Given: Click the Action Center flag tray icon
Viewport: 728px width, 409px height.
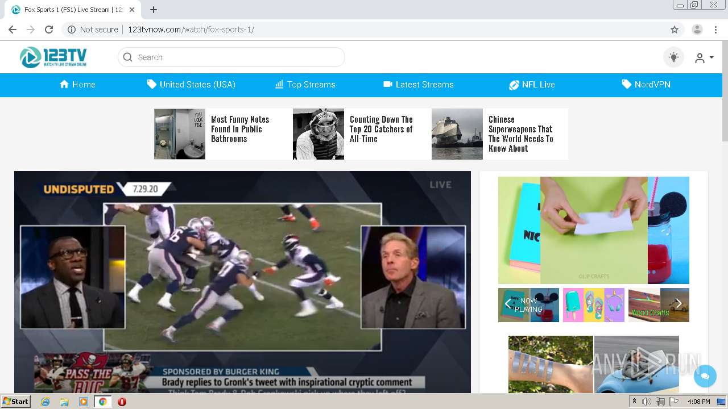Looking at the screenshot, I should point(674,402).
